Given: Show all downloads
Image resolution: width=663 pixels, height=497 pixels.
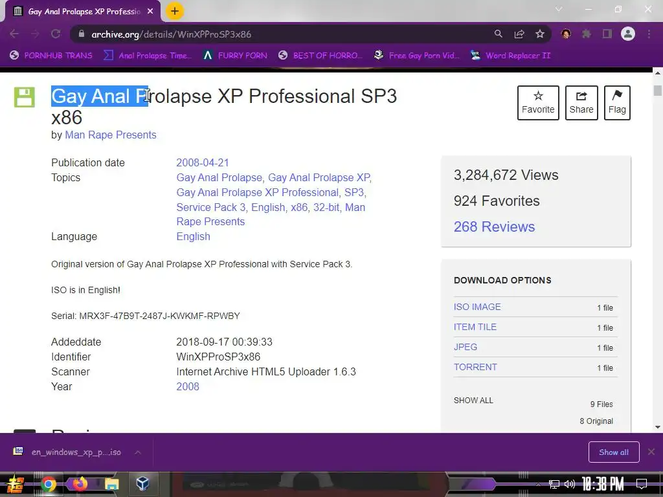Looking at the screenshot, I should (614, 452).
